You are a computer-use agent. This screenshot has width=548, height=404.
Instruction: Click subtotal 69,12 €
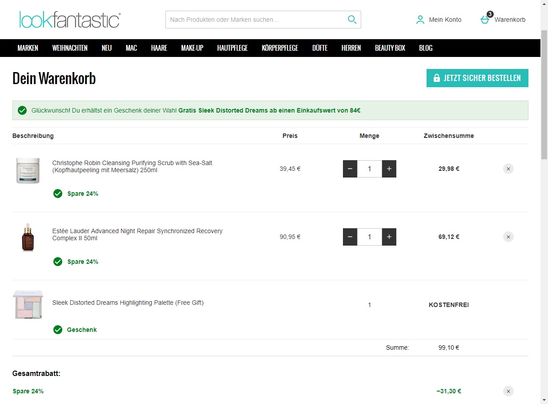tap(449, 237)
